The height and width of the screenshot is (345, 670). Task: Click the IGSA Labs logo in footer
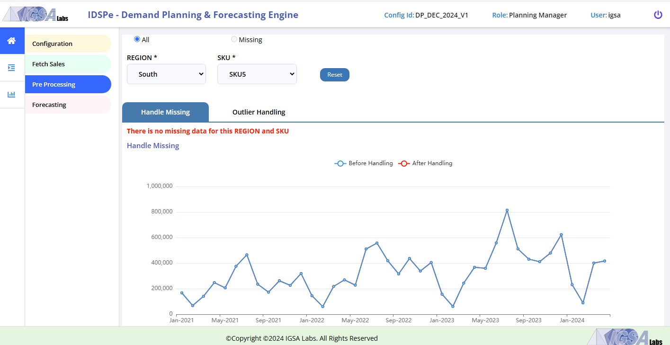625,337
